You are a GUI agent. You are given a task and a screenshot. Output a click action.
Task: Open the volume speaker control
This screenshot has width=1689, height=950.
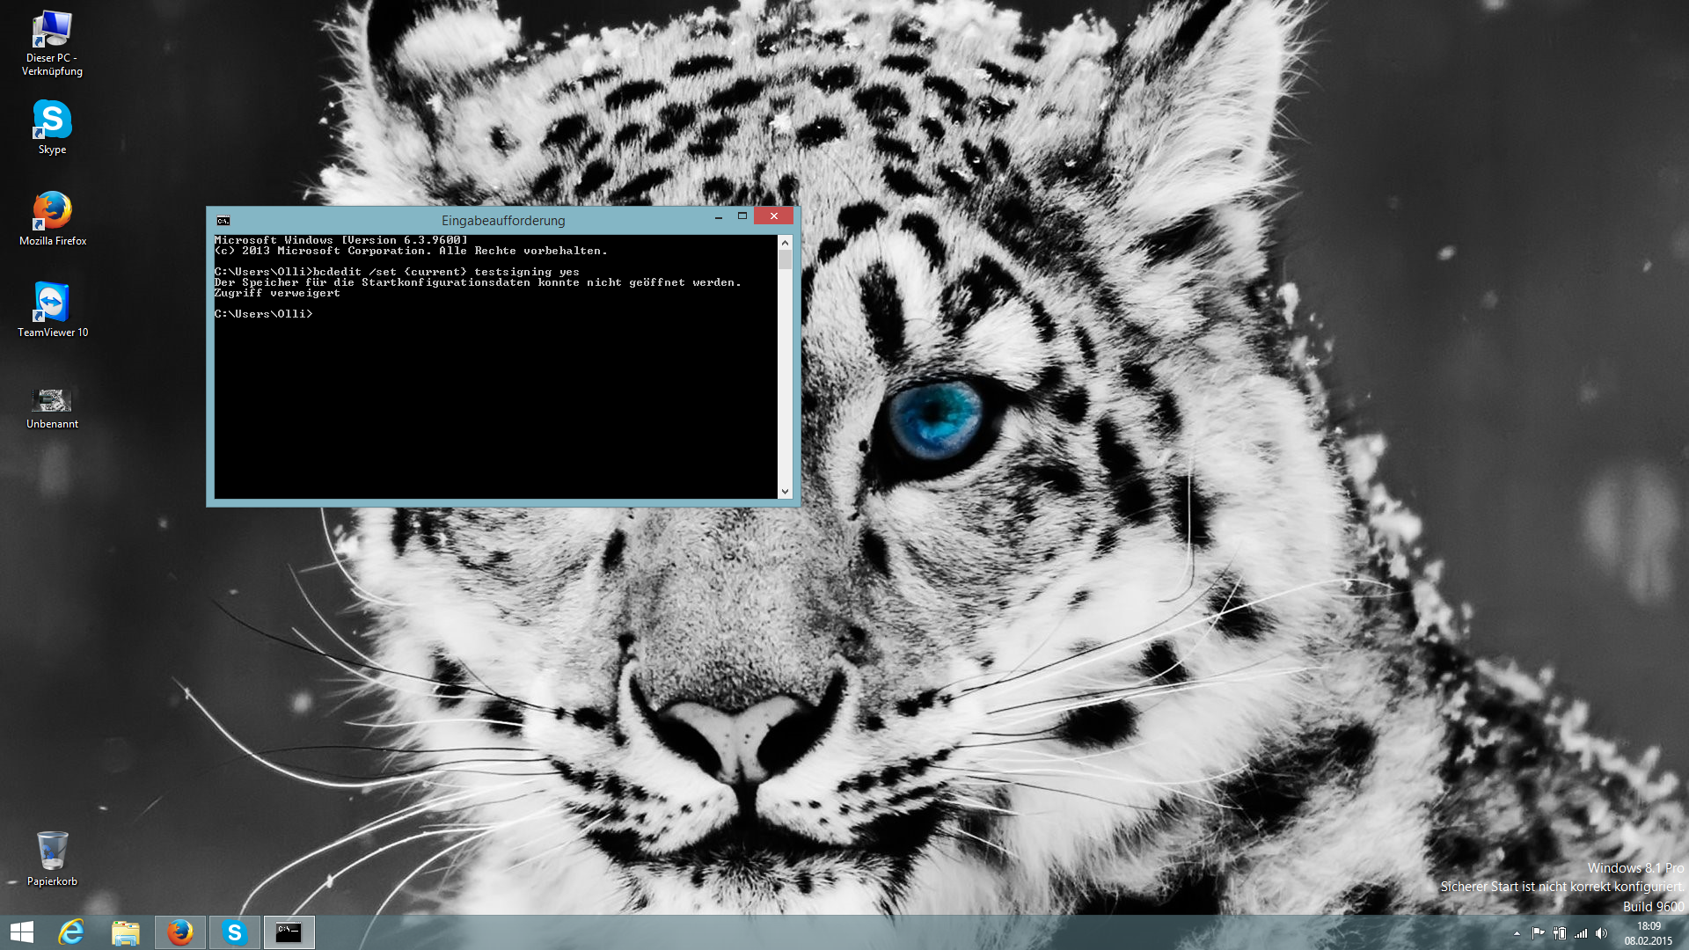(x=1601, y=933)
